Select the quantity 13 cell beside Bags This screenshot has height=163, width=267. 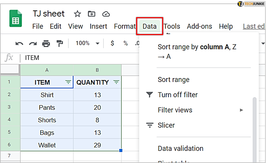click(x=97, y=132)
